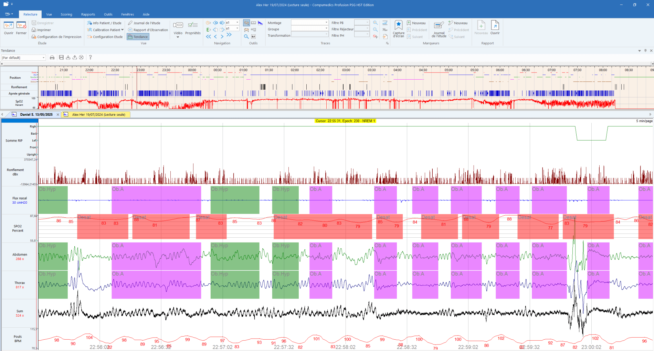This screenshot has width=654, height=351.
Task: Open the Aide ribbon tab
Action: click(146, 14)
